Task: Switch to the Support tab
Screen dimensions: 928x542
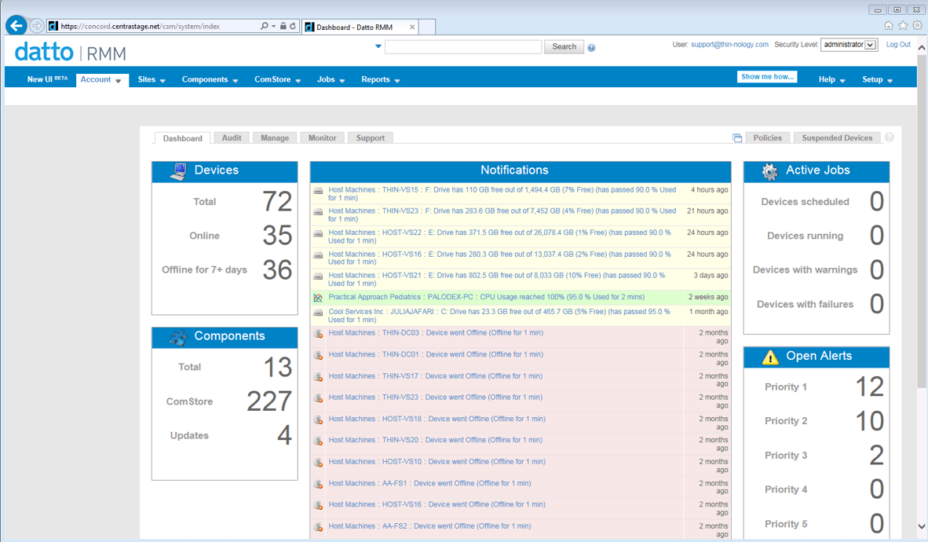Action: pos(371,138)
